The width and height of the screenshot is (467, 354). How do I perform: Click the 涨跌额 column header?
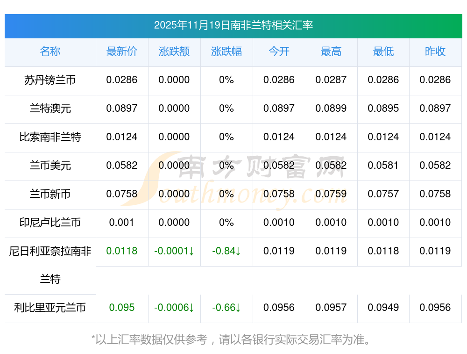[174, 51]
